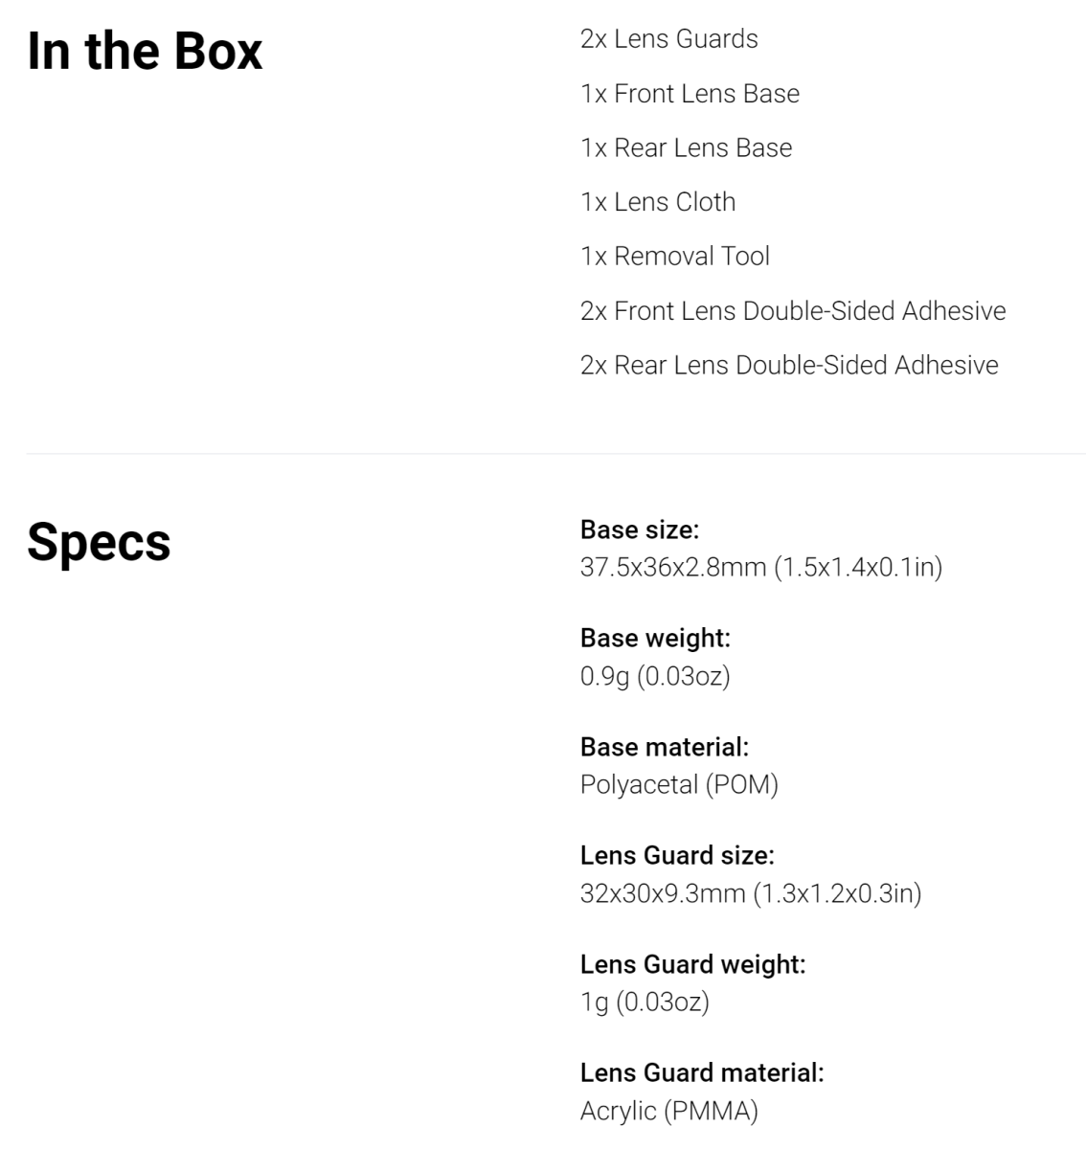Select the 'Acrylic (PMMA)' text
1086x1149 pixels.
(668, 1112)
